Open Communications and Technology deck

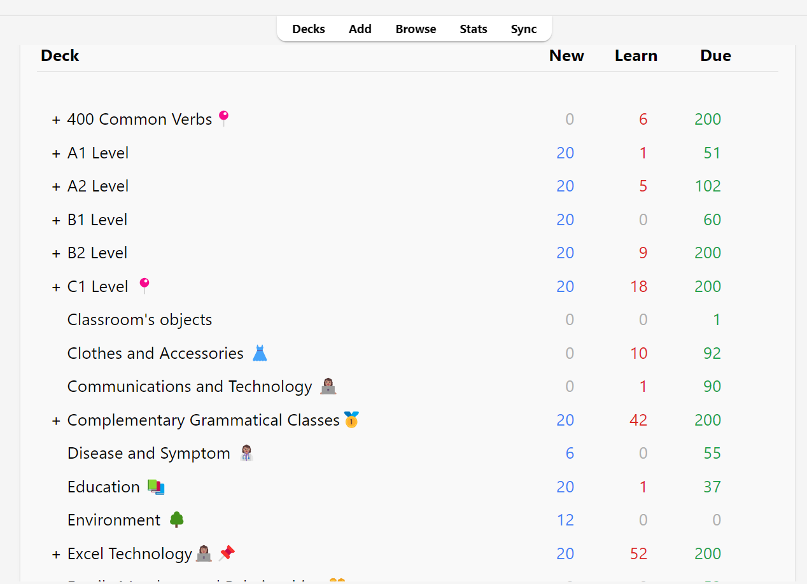(190, 386)
